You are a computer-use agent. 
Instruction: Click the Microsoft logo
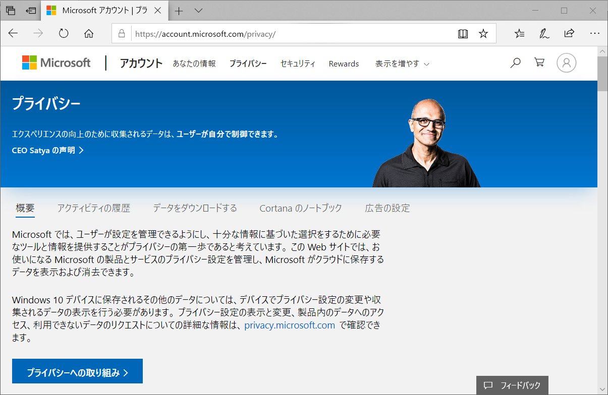(56, 63)
